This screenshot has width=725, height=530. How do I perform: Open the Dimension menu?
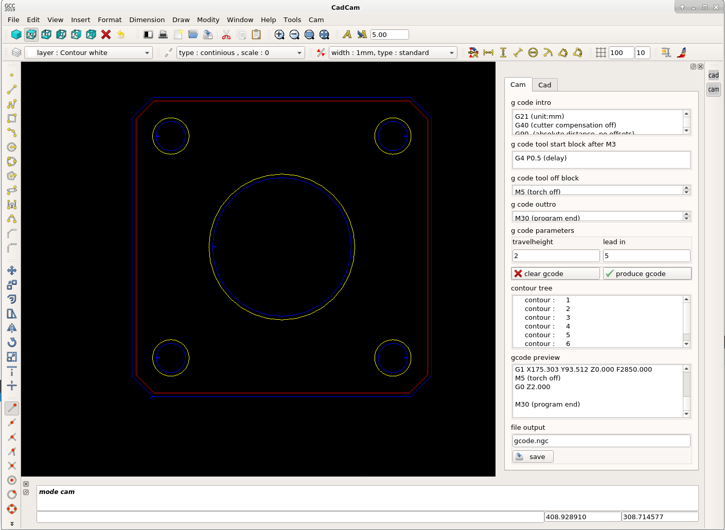[147, 20]
